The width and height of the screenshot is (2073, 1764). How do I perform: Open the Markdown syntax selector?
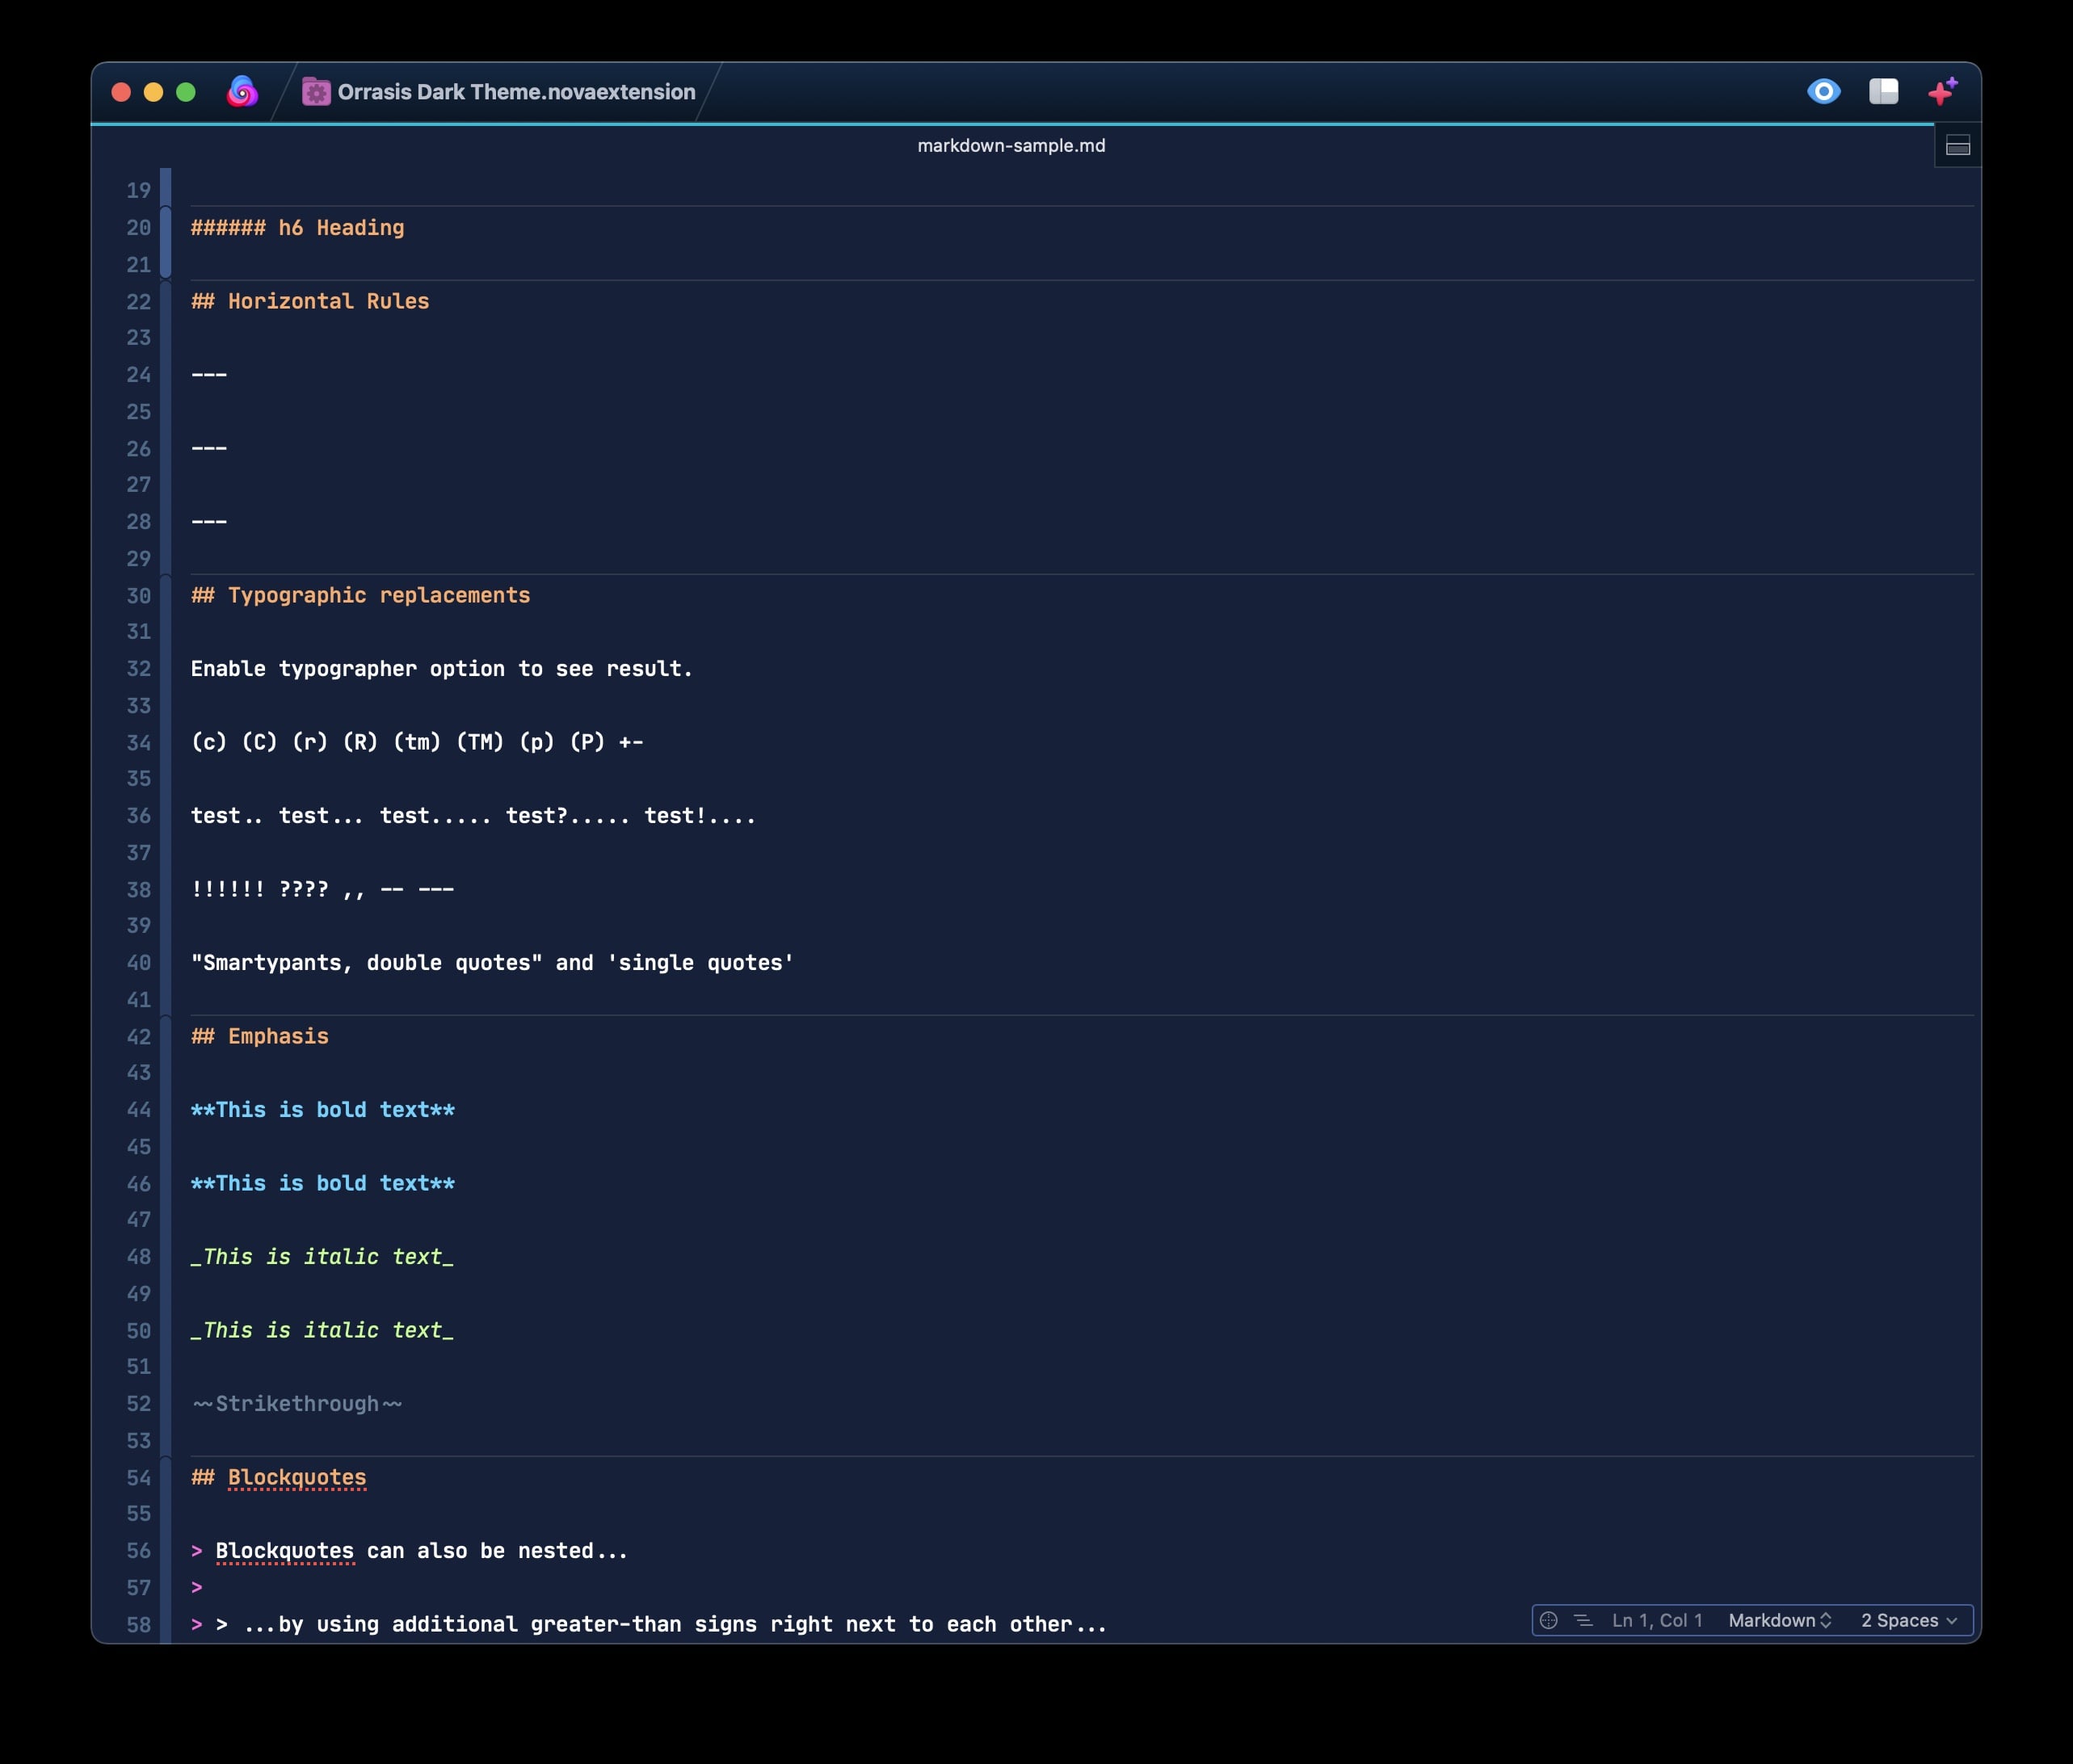1779,1620
